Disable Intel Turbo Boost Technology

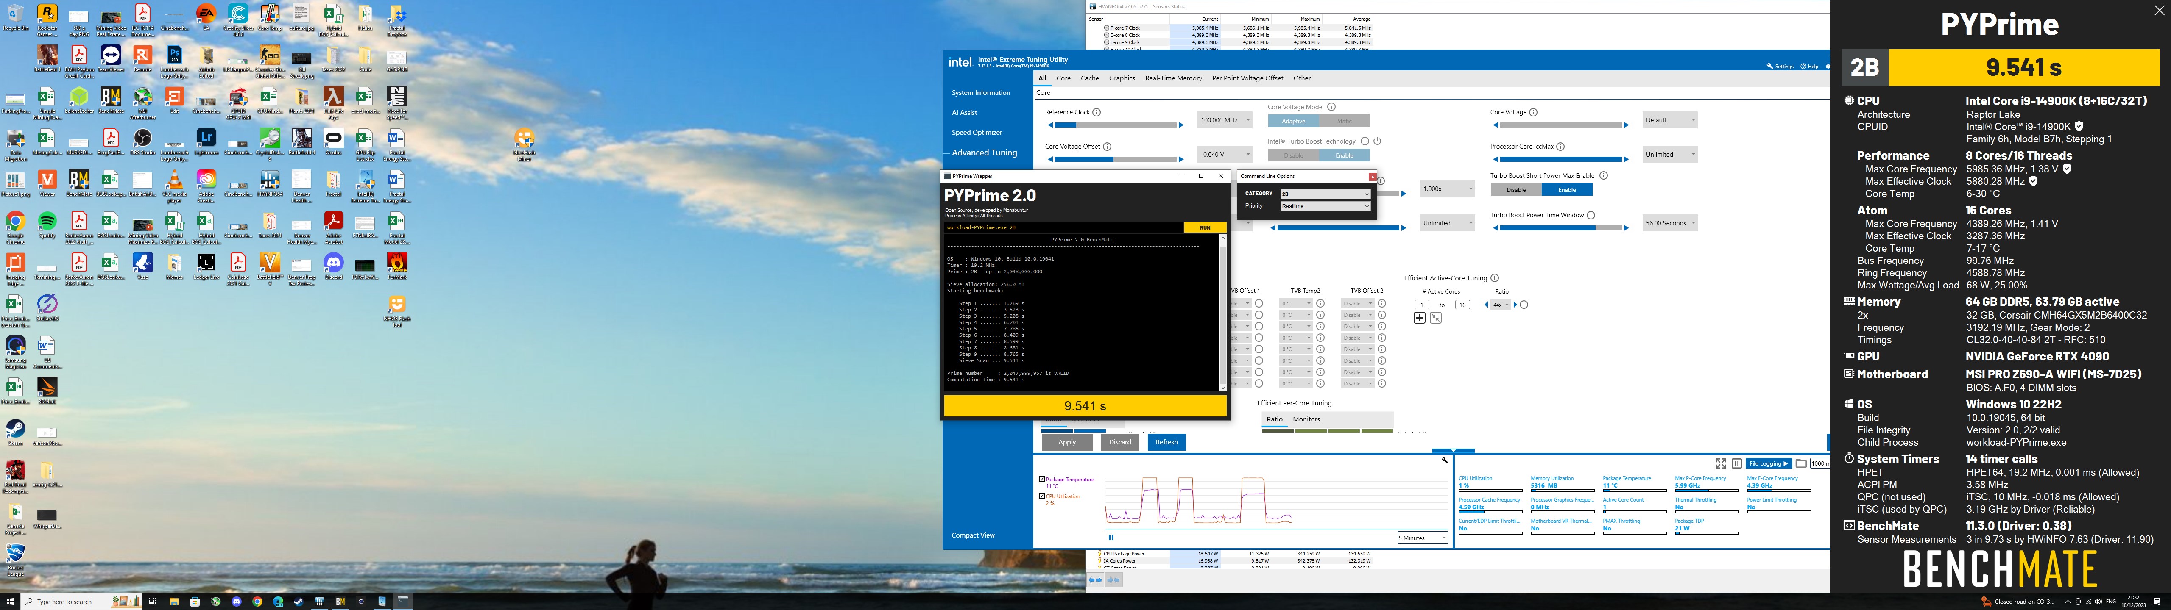tap(1294, 155)
